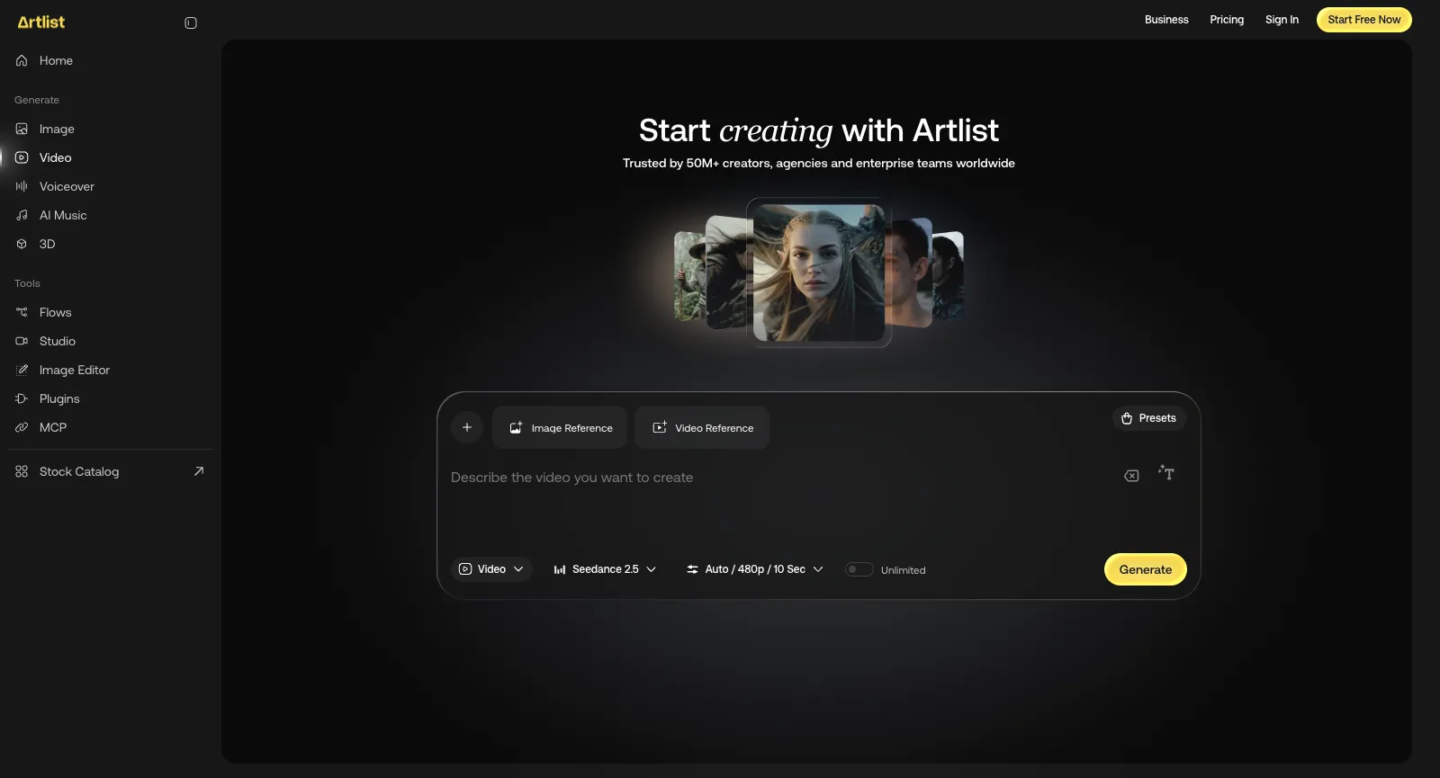Screen dimensions: 1440x778
Task: Click the enhance prompt text sparkle icon
Action: tap(1166, 473)
